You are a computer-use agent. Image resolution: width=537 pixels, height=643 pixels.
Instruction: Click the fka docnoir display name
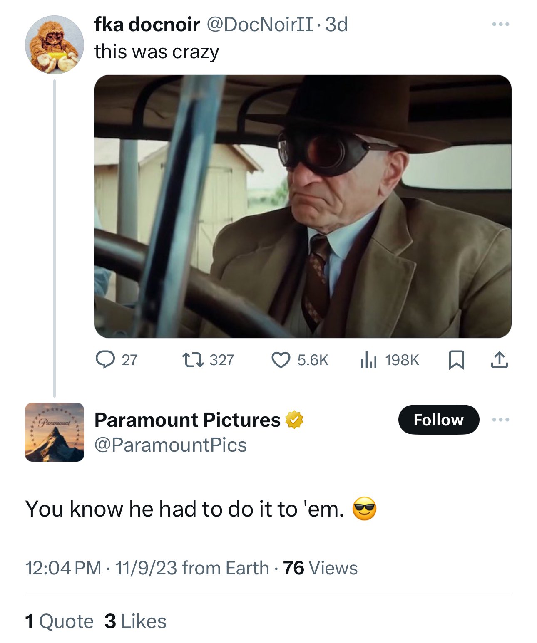[x=147, y=25]
